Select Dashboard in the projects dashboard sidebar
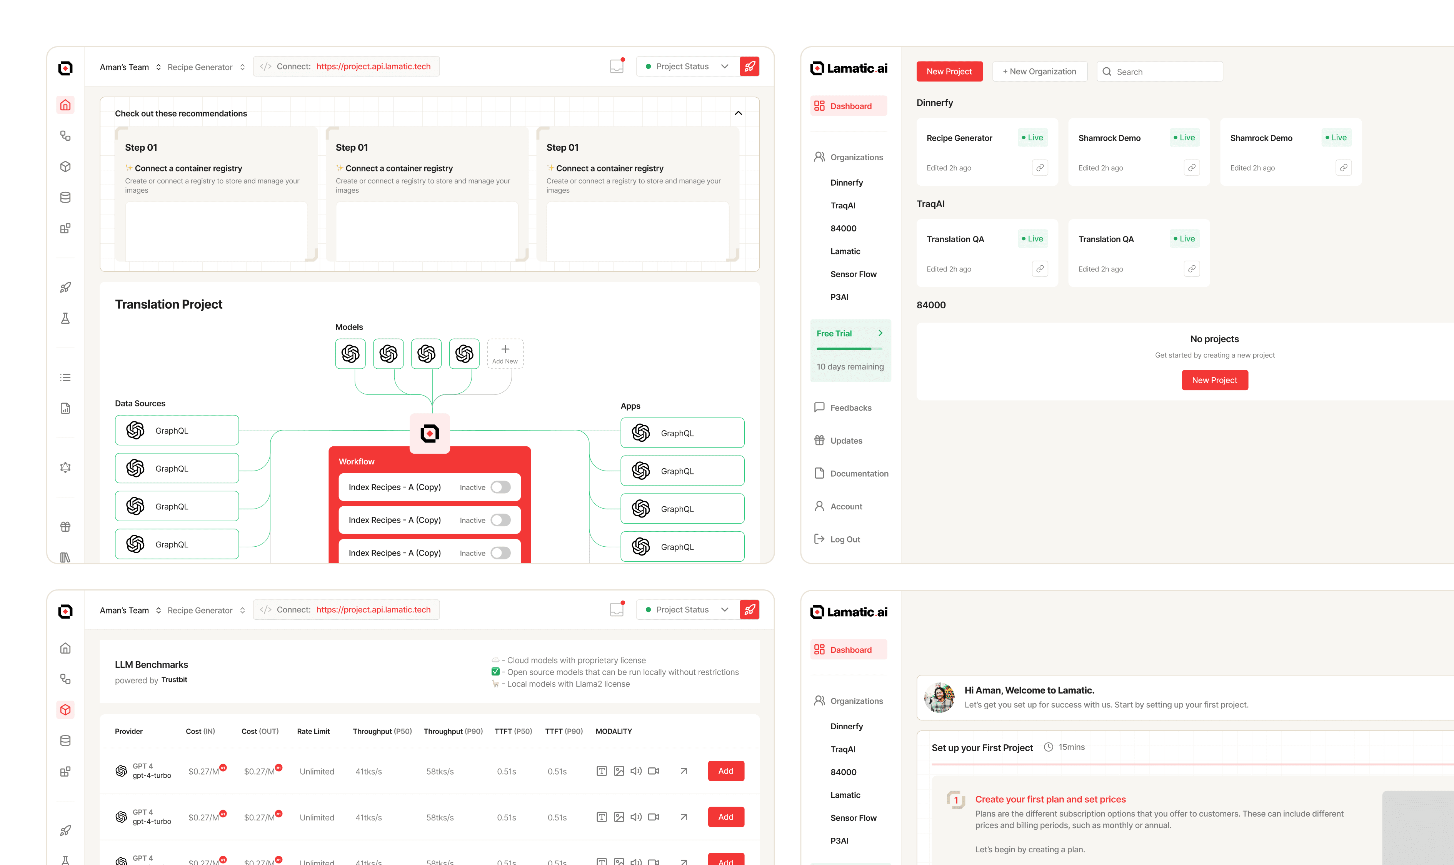 tap(849, 106)
